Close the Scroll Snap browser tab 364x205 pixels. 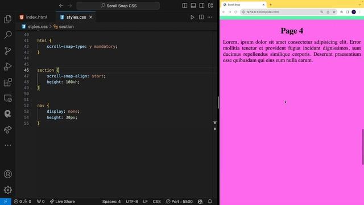click(x=263, y=5)
